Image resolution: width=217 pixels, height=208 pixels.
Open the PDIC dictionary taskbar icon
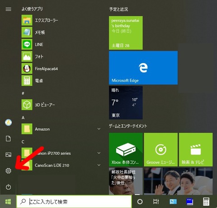(x=189, y=202)
